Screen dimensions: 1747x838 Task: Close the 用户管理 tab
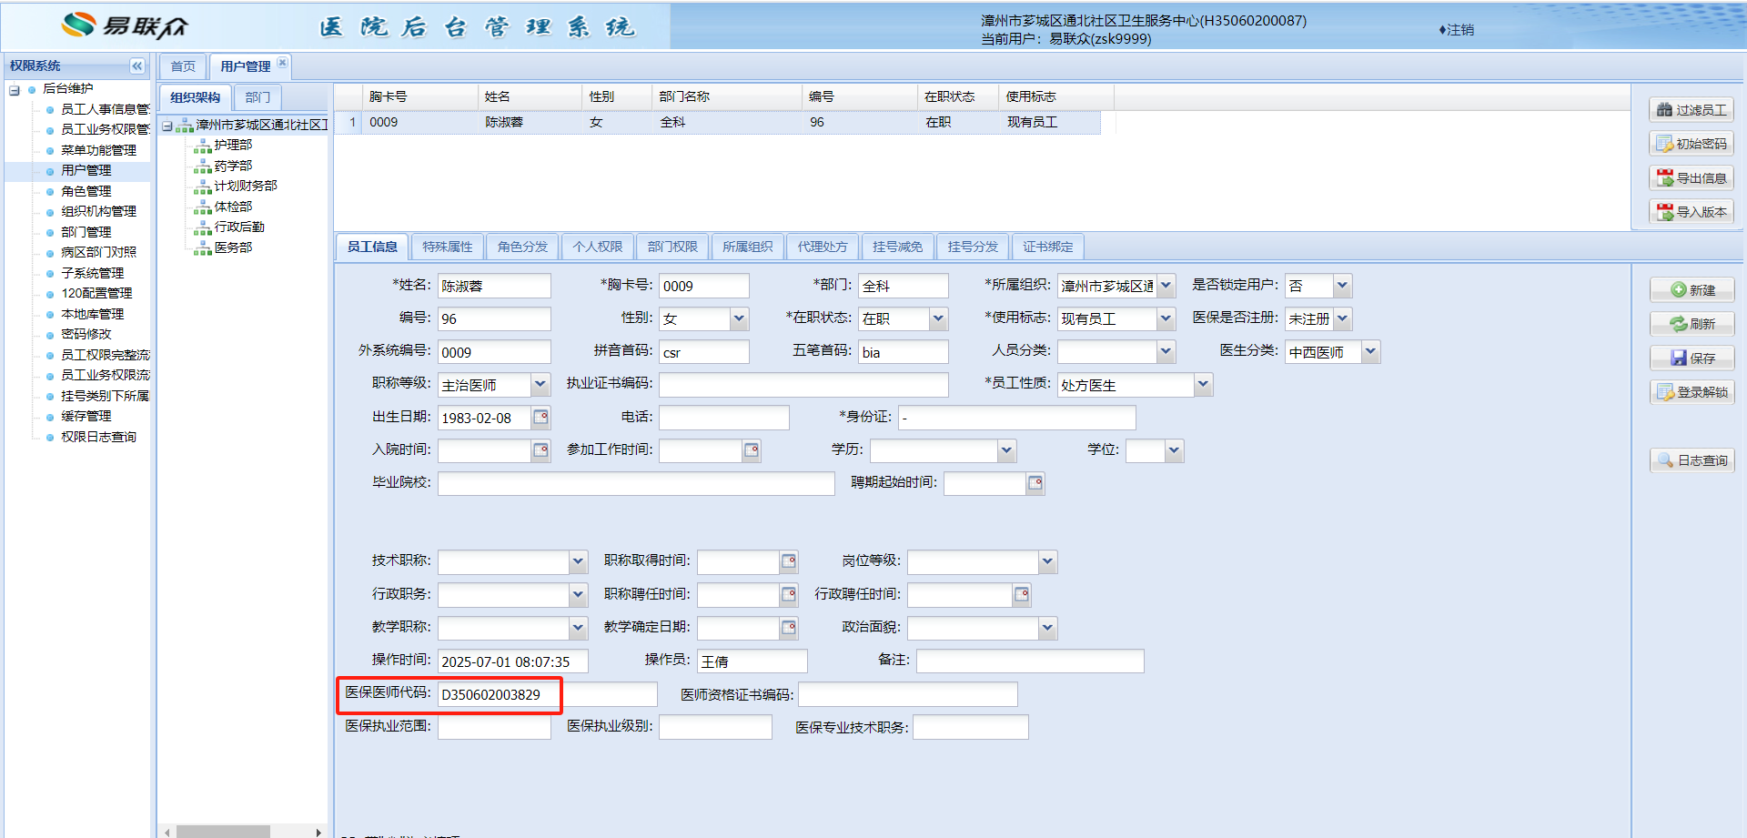click(283, 63)
